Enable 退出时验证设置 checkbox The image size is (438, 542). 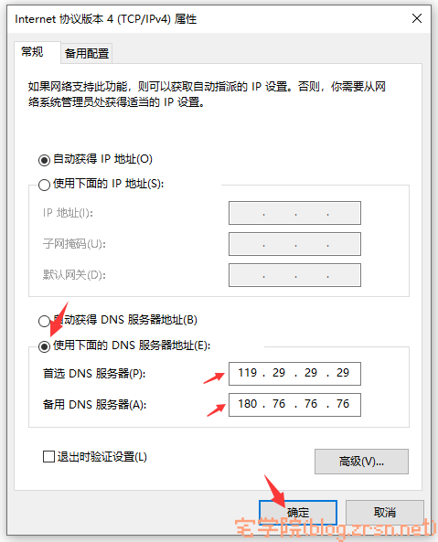pyautogui.click(x=48, y=457)
